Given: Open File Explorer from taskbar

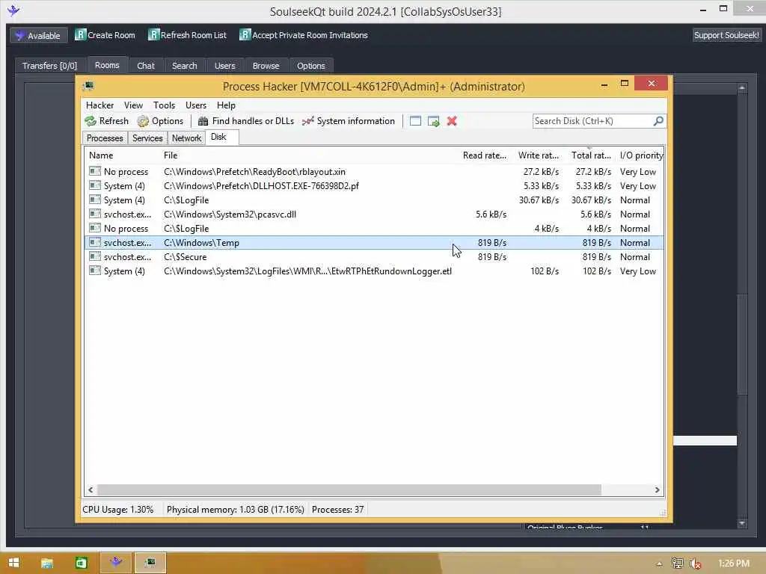Looking at the screenshot, I should [x=47, y=563].
